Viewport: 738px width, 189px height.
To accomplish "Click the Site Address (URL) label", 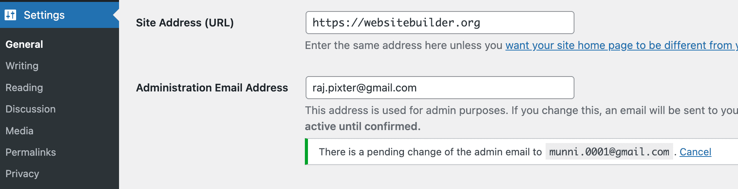I will (x=185, y=23).
